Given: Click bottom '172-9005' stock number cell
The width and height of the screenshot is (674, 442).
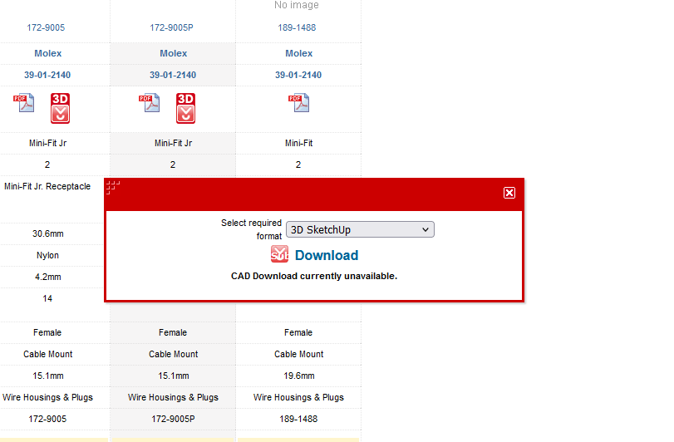Looking at the screenshot, I should 47,419.
